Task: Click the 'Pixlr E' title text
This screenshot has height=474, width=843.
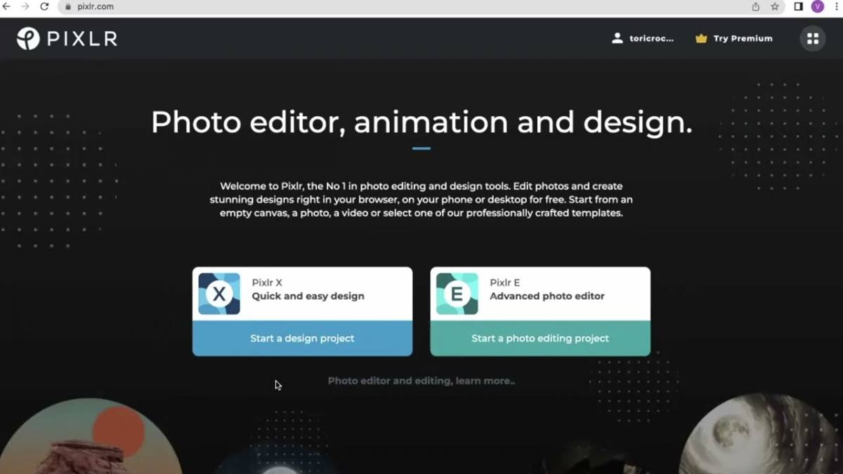Action: pos(505,282)
